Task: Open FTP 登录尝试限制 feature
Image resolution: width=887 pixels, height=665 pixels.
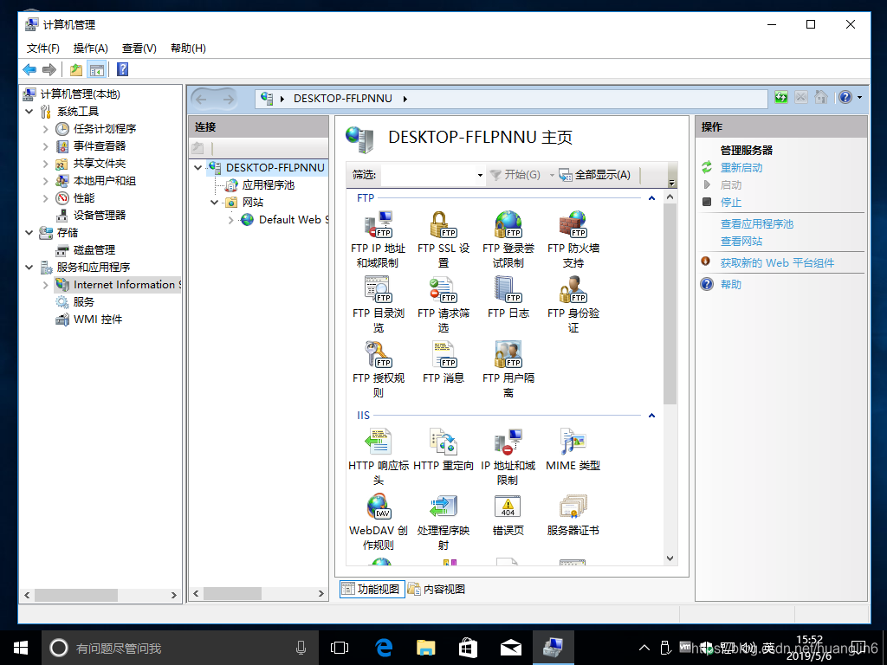Action: [x=508, y=240]
